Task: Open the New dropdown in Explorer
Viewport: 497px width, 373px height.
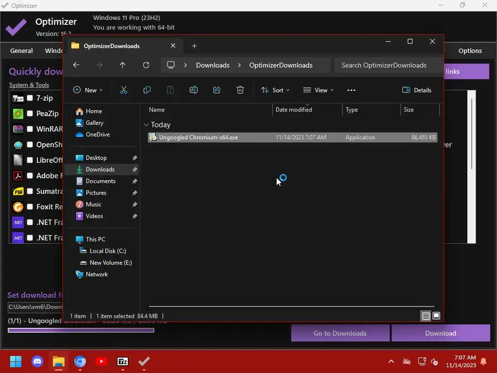Action: pos(88,90)
